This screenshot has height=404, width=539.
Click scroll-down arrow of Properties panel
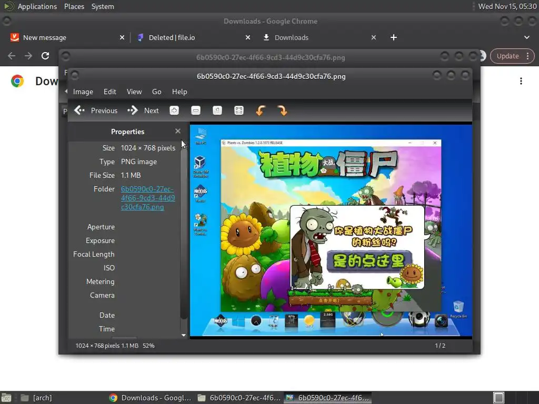(x=184, y=335)
